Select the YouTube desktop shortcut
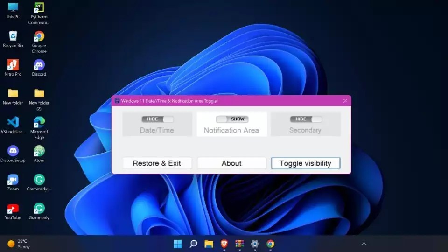Image resolution: width=448 pixels, height=252 pixels. click(x=13, y=211)
